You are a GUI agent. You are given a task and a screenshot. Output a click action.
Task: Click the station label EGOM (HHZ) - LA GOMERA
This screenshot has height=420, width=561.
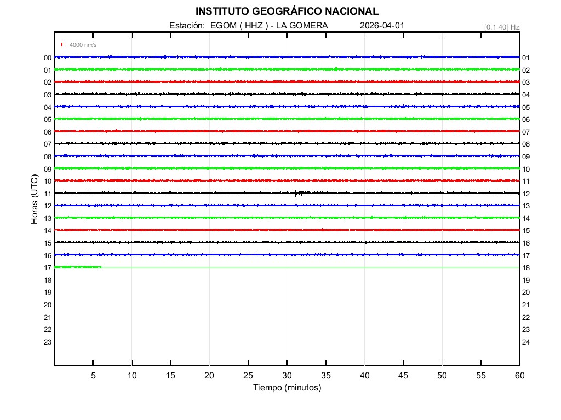point(248,26)
